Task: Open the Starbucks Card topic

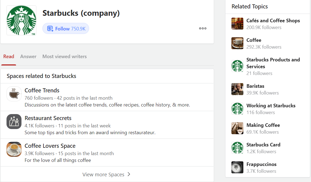Action: (263, 145)
